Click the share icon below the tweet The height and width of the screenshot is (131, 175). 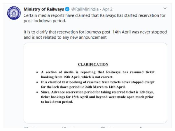click(x=141, y=129)
